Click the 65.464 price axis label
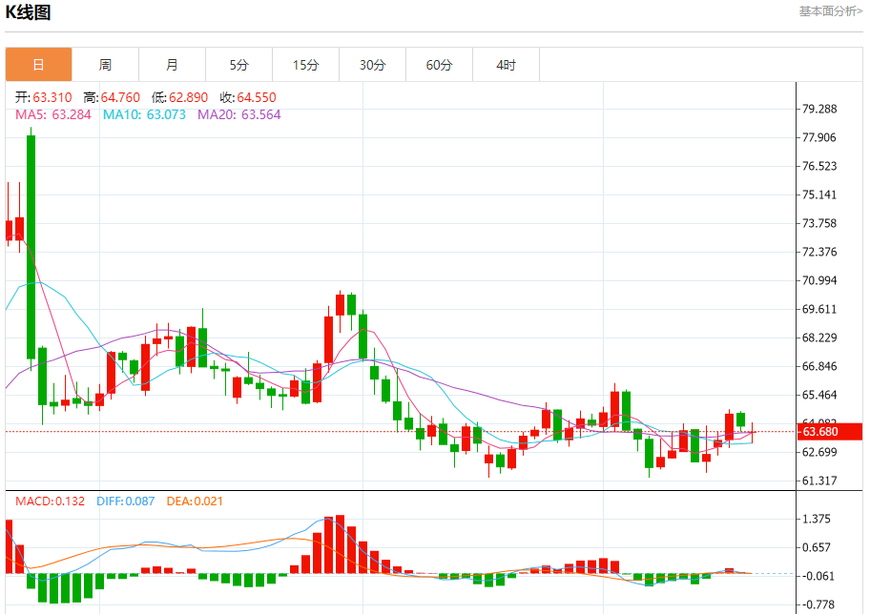 (x=819, y=395)
